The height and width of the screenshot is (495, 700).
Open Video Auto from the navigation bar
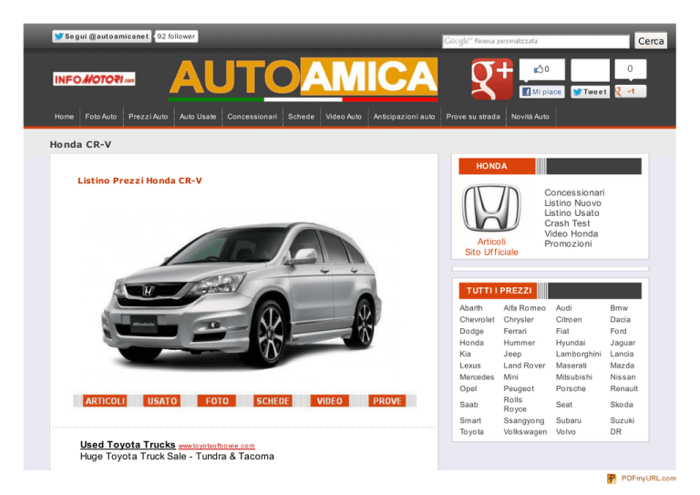[344, 117]
